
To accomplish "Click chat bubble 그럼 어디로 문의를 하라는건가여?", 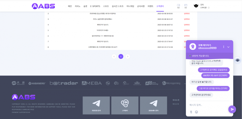I will [213, 89].
